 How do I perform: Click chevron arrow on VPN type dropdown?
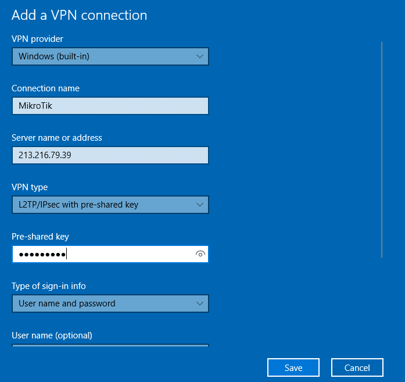(200, 205)
